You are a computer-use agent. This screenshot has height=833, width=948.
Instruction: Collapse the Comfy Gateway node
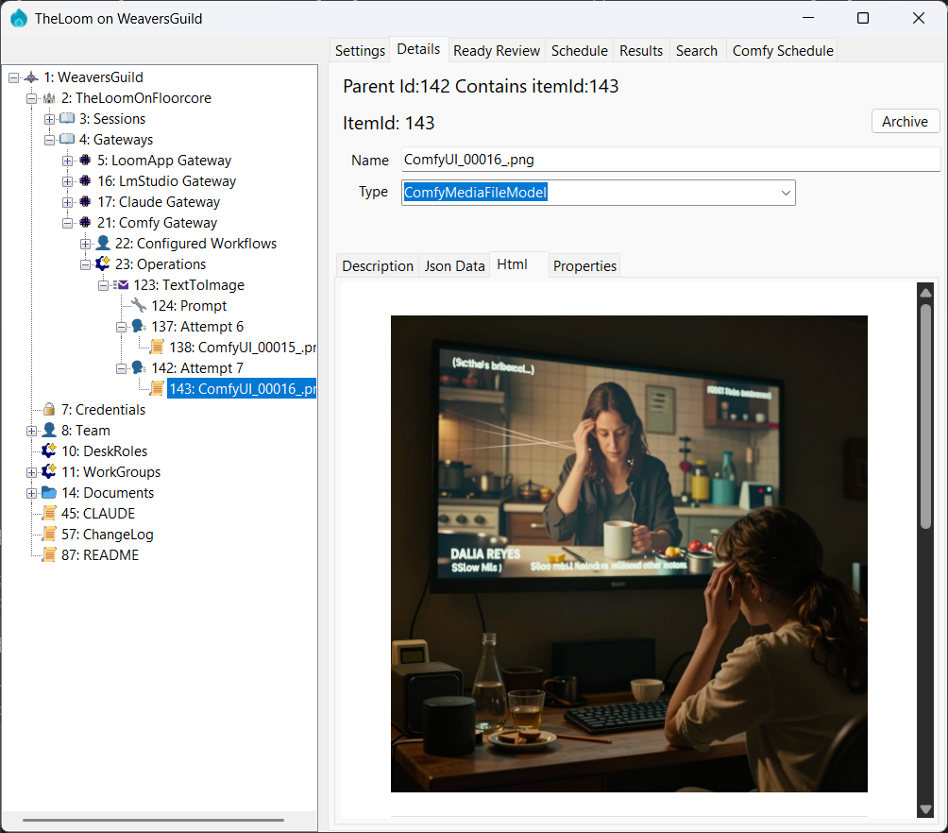click(x=68, y=223)
